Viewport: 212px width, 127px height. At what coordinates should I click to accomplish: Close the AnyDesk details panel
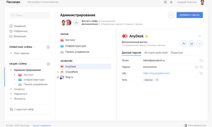point(200,36)
